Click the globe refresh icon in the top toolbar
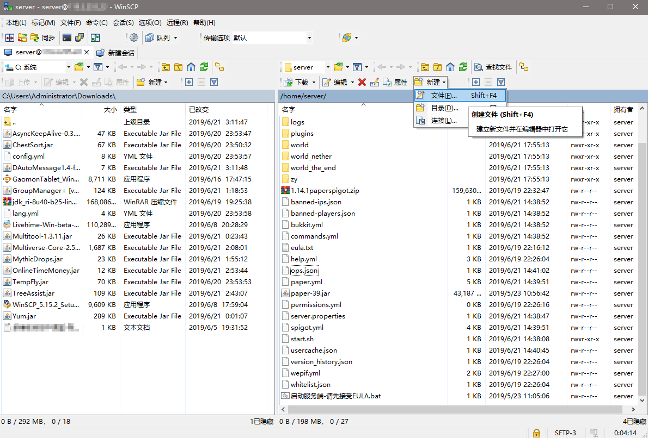 347,37
